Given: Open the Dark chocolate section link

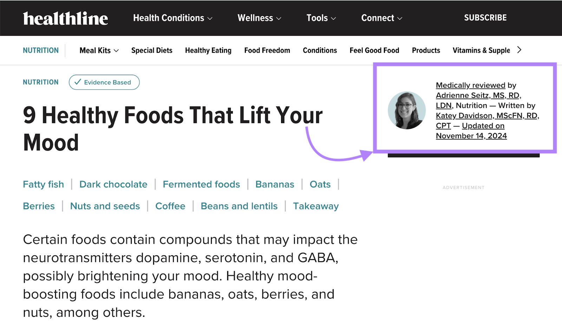Looking at the screenshot, I should (113, 184).
